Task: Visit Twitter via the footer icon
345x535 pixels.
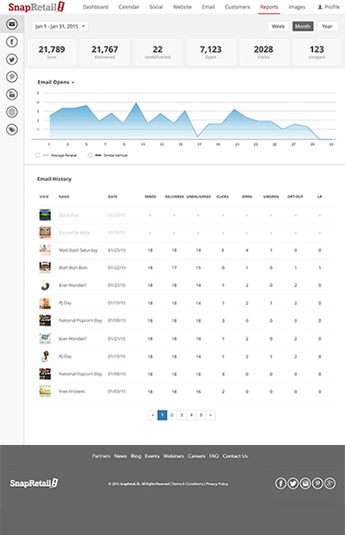Action: click(293, 483)
